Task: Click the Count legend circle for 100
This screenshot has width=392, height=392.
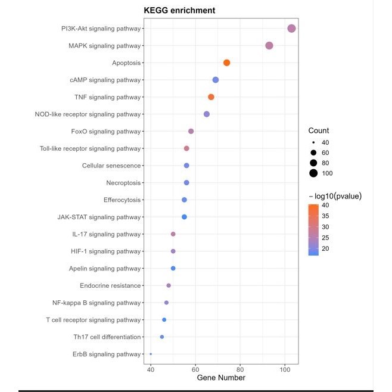Action: (313, 173)
